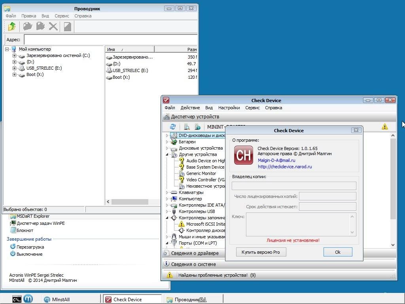Click the Сведения о системе info icon
The width and height of the screenshot is (405, 304).
tap(167, 264)
